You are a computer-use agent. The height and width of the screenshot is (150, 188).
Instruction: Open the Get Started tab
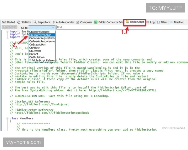tap(8, 22)
